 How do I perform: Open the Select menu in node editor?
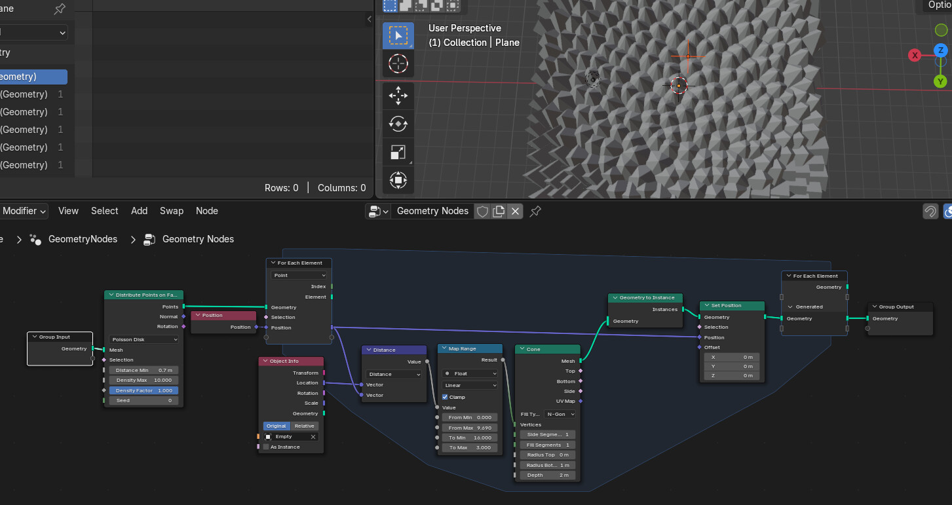[105, 211]
